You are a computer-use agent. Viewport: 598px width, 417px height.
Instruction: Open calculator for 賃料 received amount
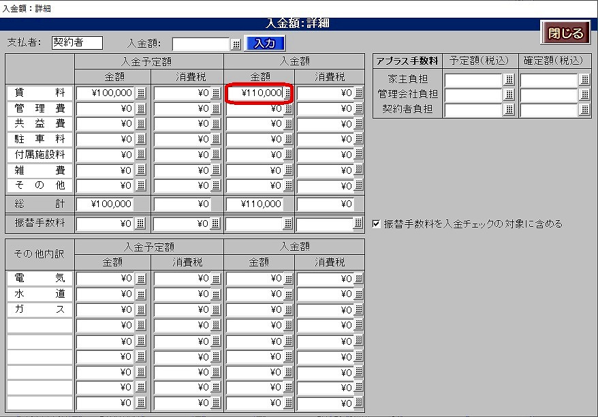click(287, 93)
